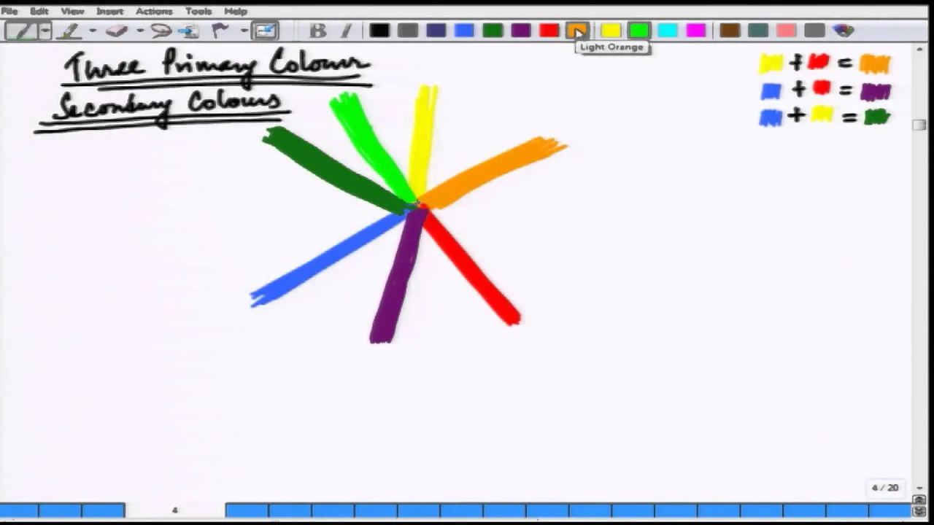Pick the dark green ink color
934x525 pixels.
[x=493, y=31]
